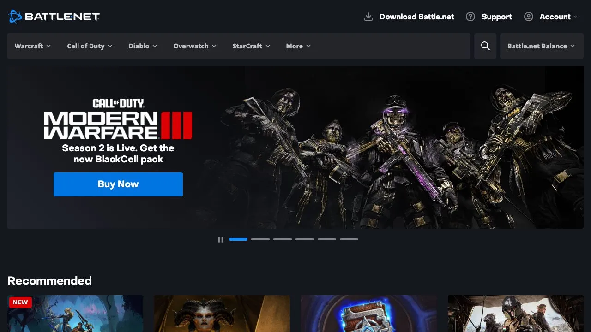591x332 pixels.
Task: Select the first active carousel progress bar
Action: (238, 239)
